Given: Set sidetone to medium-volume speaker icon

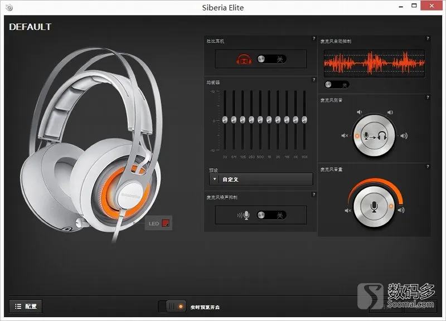Looking at the screenshot, I should 390,113.
